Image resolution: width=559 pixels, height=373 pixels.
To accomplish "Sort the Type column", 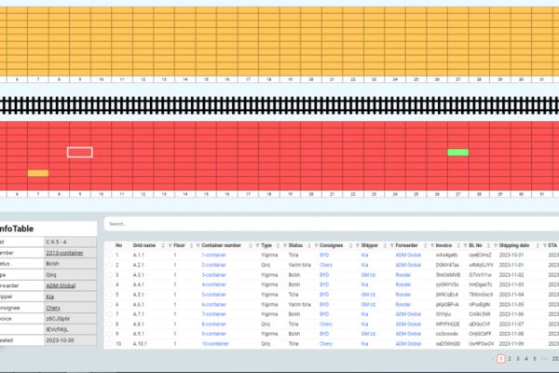I will click(x=278, y=245).
